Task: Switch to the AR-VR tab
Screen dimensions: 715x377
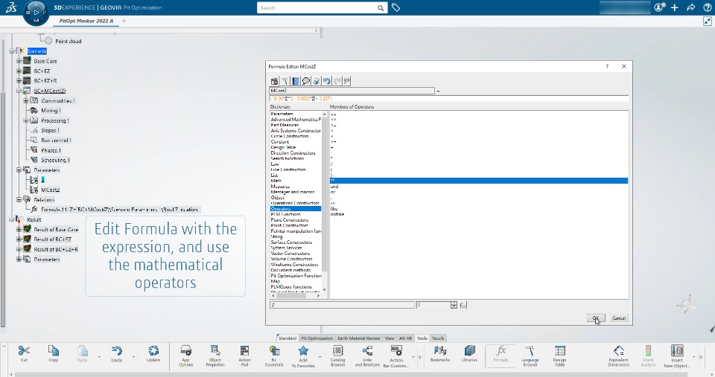Action: 405,338
